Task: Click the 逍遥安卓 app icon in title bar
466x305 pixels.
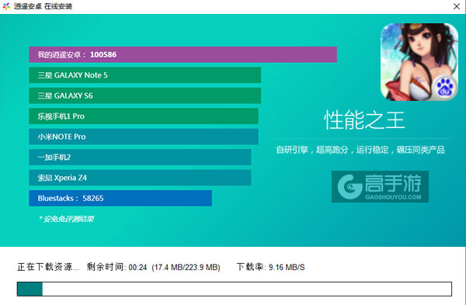Action: 6,6
